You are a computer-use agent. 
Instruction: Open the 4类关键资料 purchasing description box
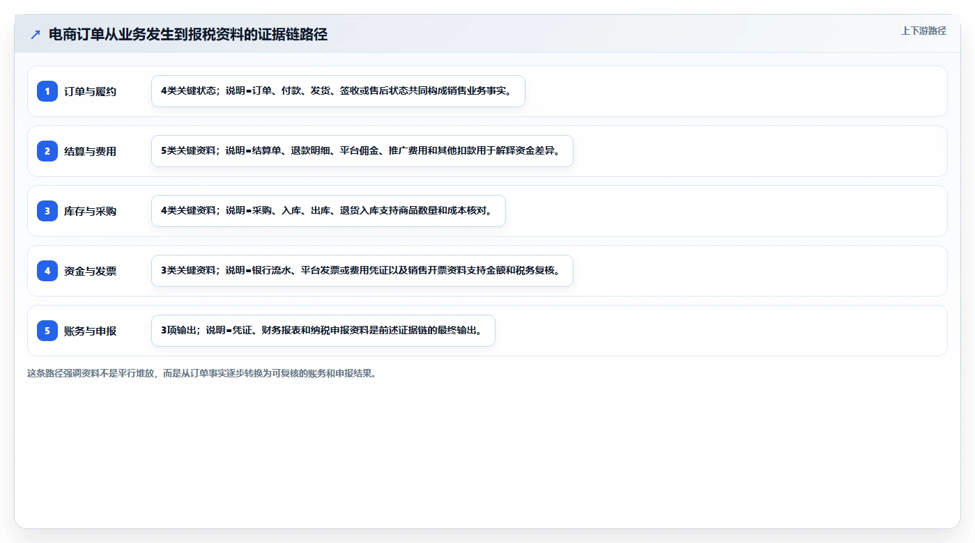[x=328, y=211]
